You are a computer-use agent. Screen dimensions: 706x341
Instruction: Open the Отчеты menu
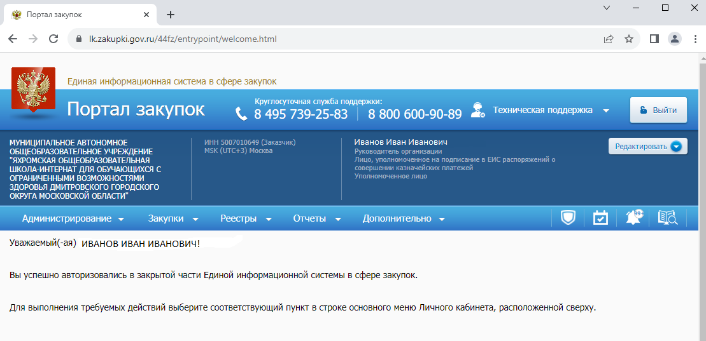tap(316, 218)
